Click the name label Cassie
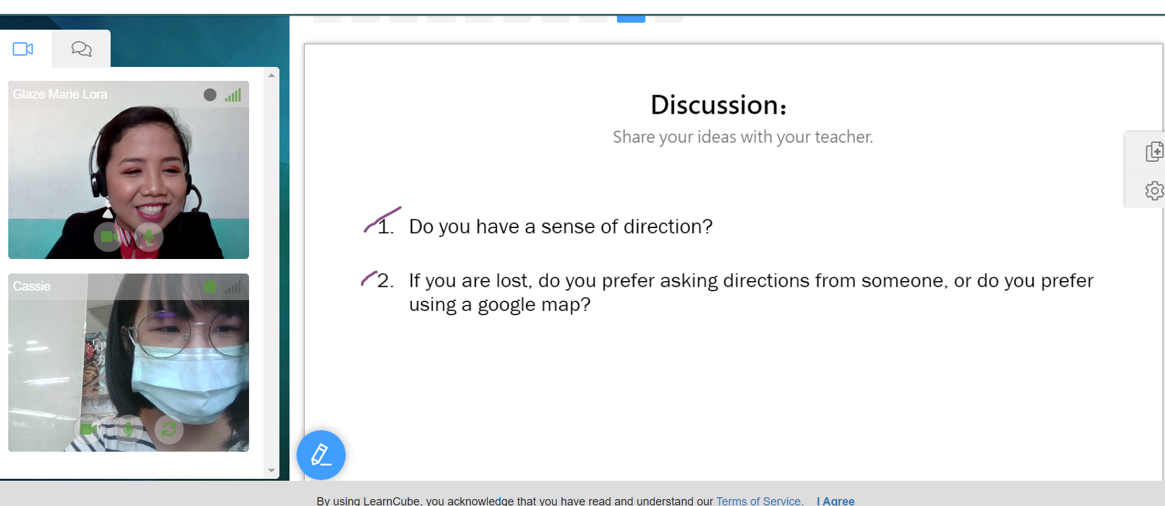 click(32, 286)
